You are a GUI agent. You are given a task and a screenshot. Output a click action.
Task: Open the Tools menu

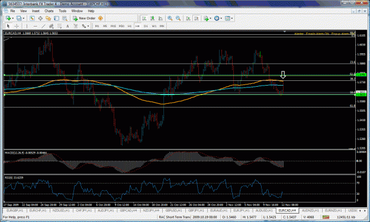(63, 11)
